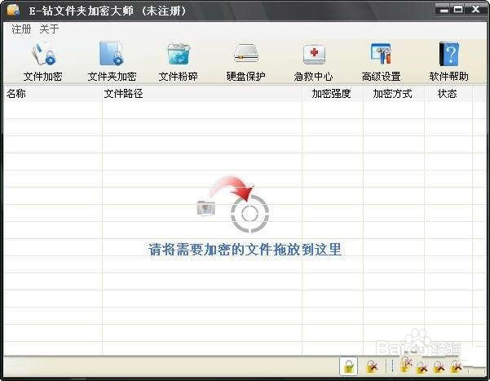
Task: Close the E-钻文件夹加密大师 window
Action: click(475, 10)
